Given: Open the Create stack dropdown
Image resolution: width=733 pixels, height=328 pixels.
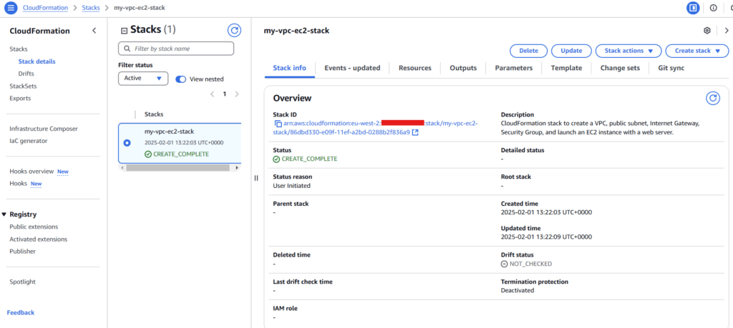Looking at the screenshot, I should click(x=697, y=51).
